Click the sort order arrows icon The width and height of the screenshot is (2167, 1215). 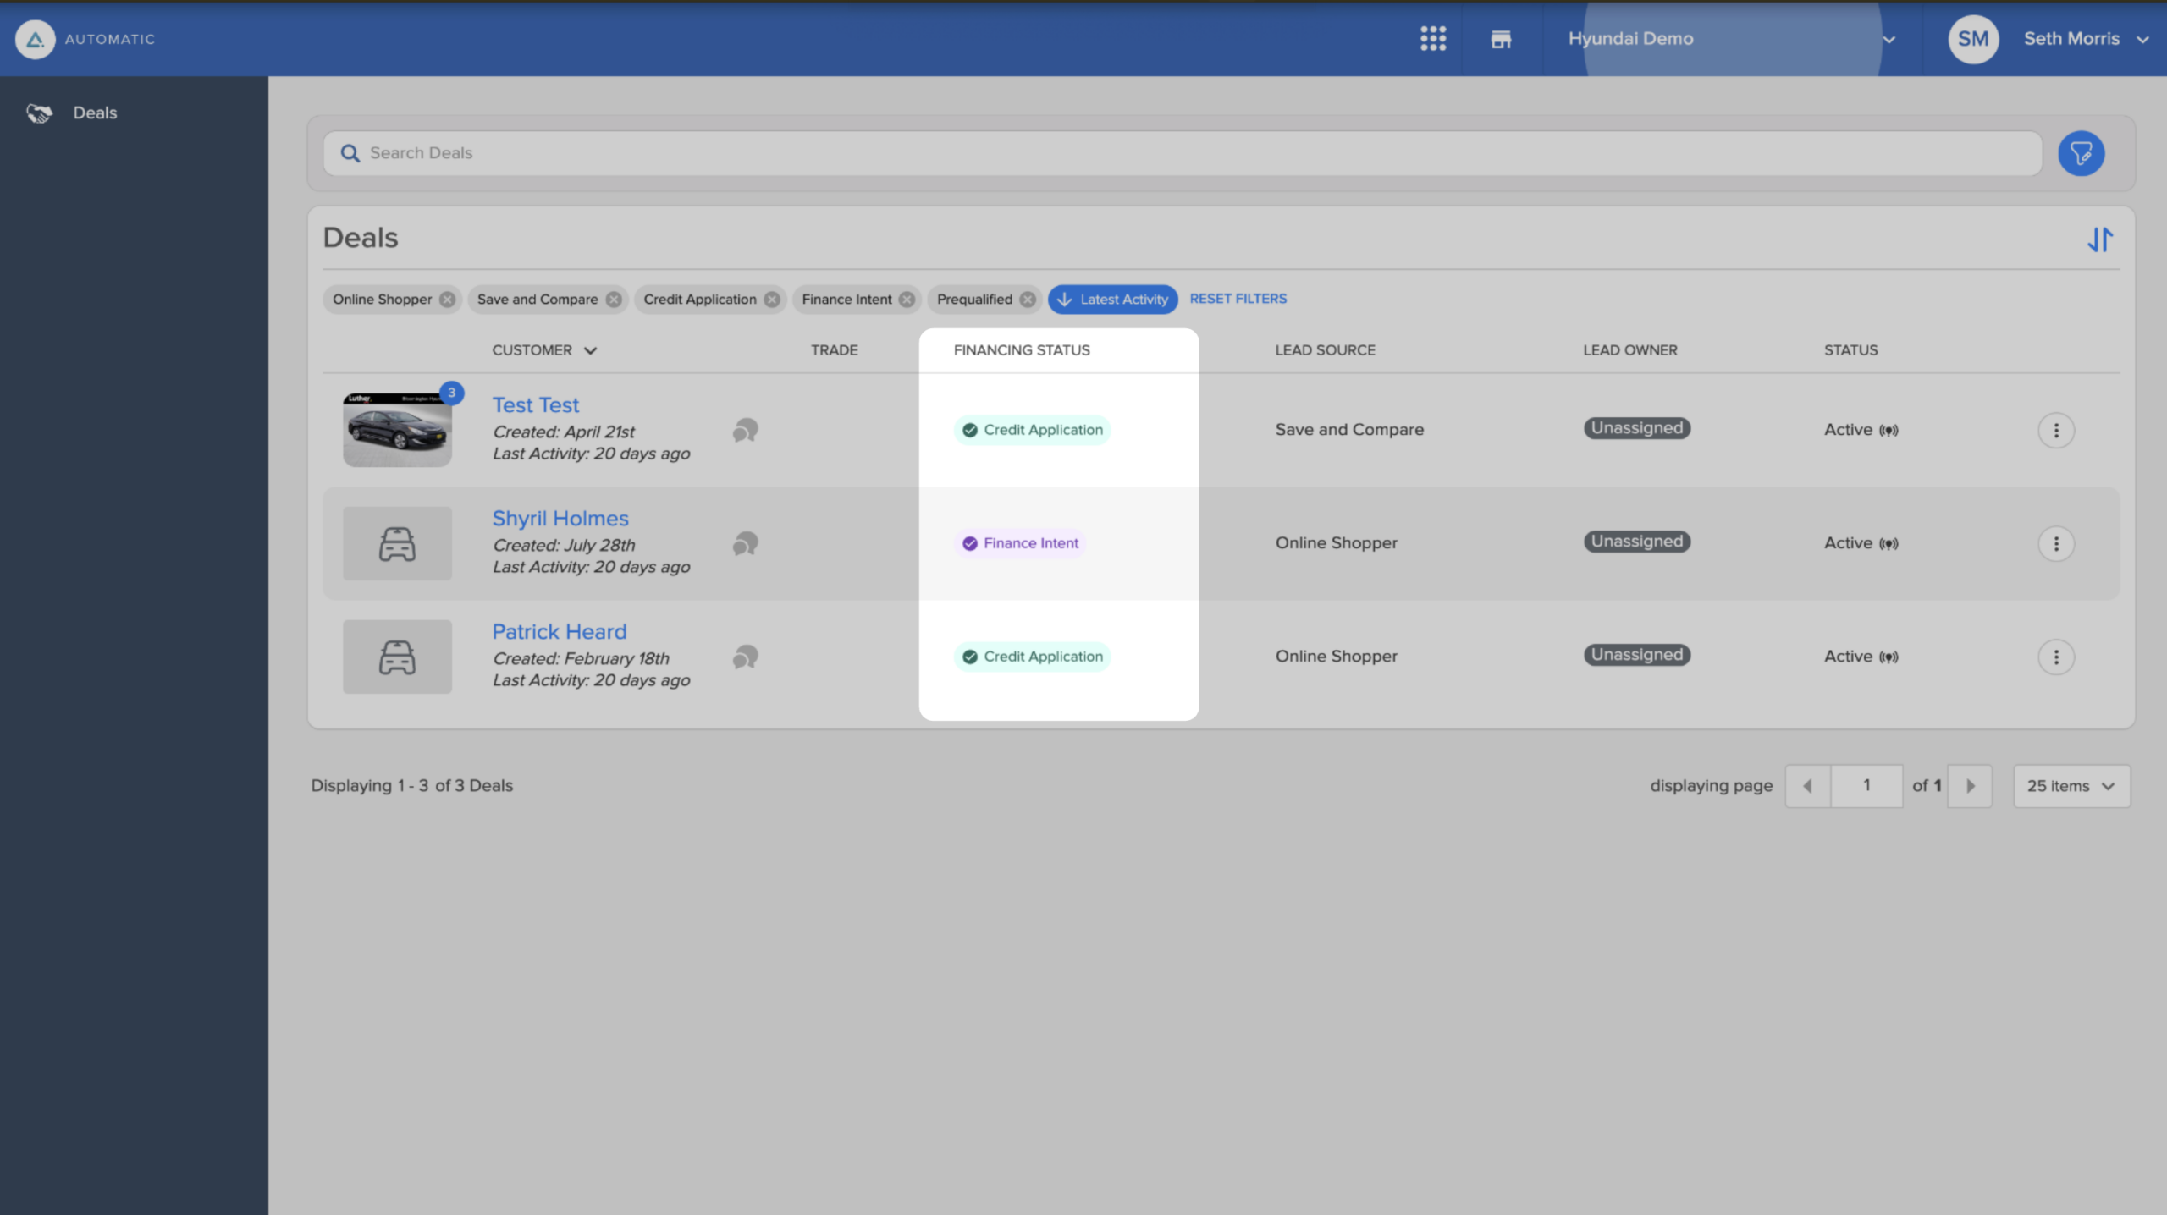coord(2100,239)
